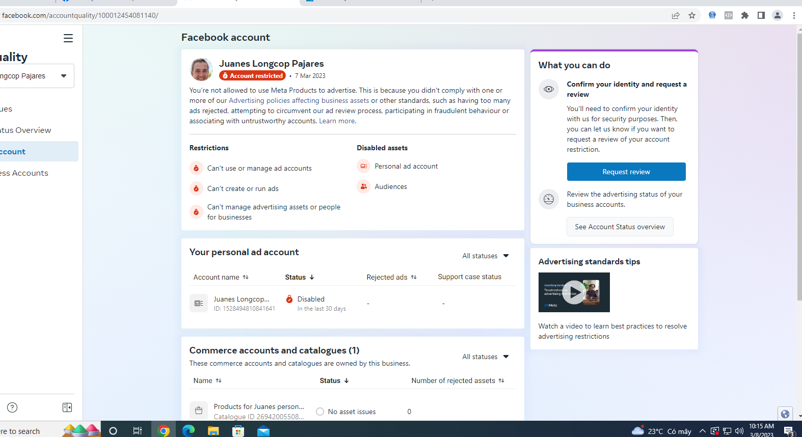The width and height of the screenshot is (802, 437).
Task: Play the advertising standards tips video
Action: tap(574, 292)
